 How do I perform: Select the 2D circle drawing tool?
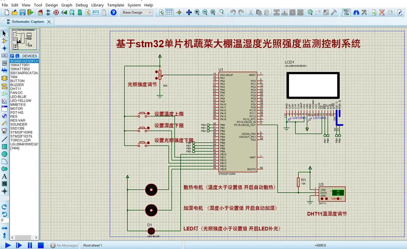click(x=4, y=154)
